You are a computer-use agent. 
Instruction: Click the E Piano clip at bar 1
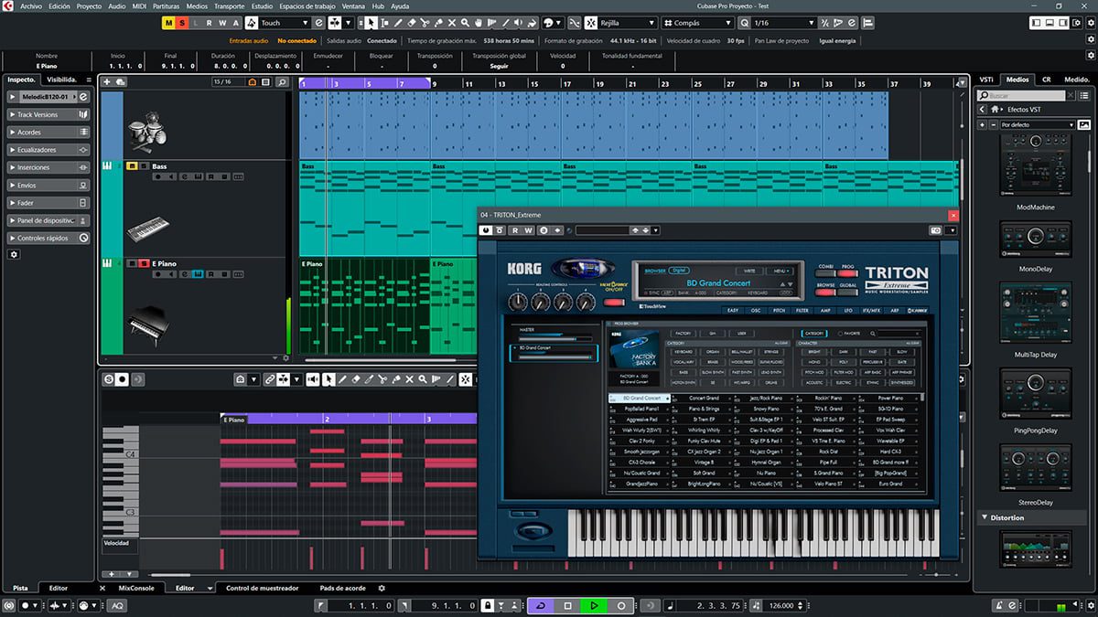click(364, 306)
